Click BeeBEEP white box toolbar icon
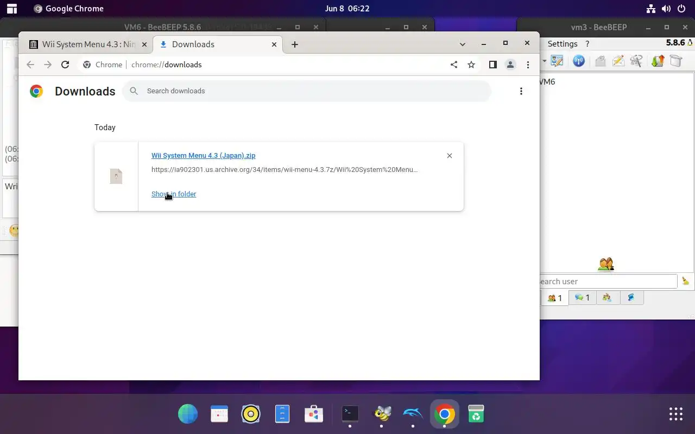Screen dimensions: 695x434 pos(675,61)
